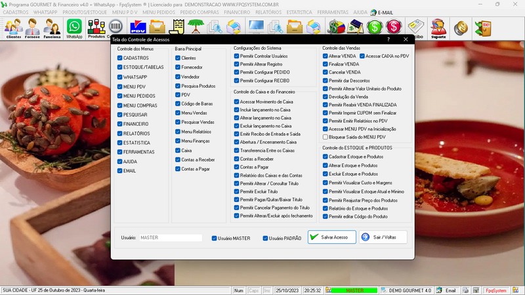
Task: Uncheck Acessar Movimento de Caixa
Action: pos(236,102)
